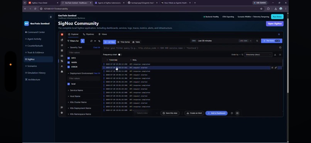Bookmark this page with the star icon

pos(261,9)
